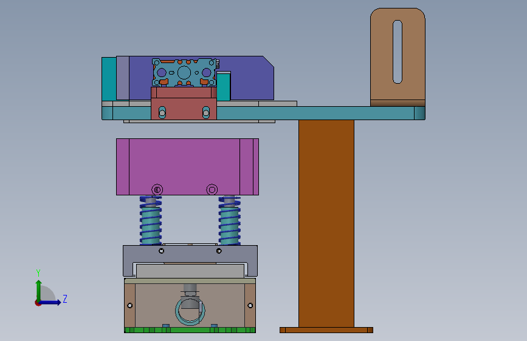Pick the left blue coil spring
Viewport: 527px width, 341px height.
(x=151, y=220)
